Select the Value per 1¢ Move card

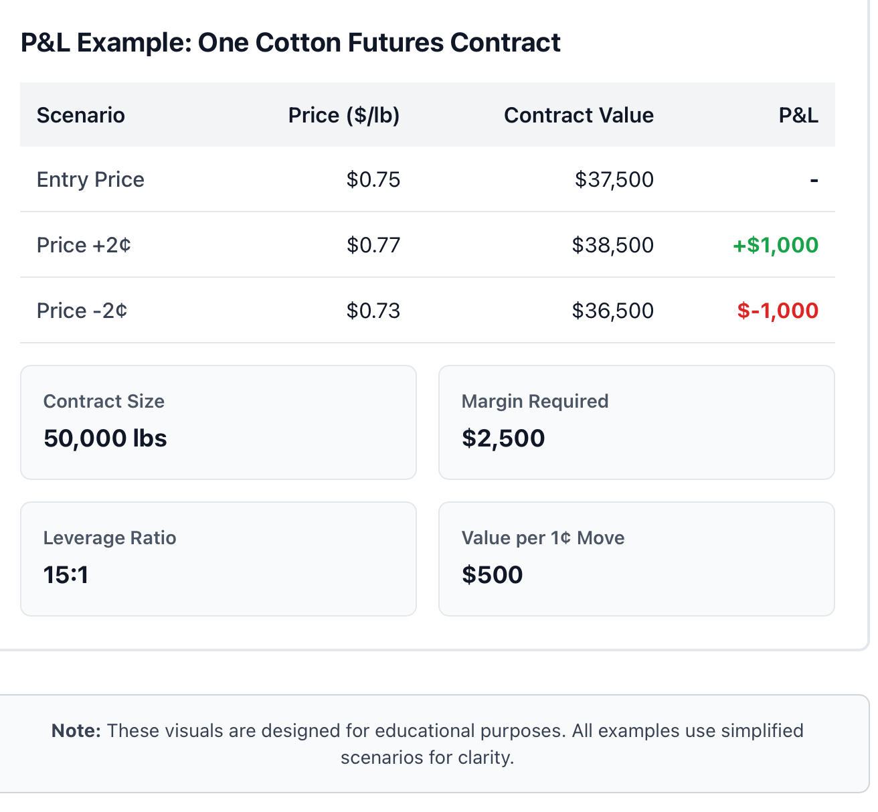(636, 559)
